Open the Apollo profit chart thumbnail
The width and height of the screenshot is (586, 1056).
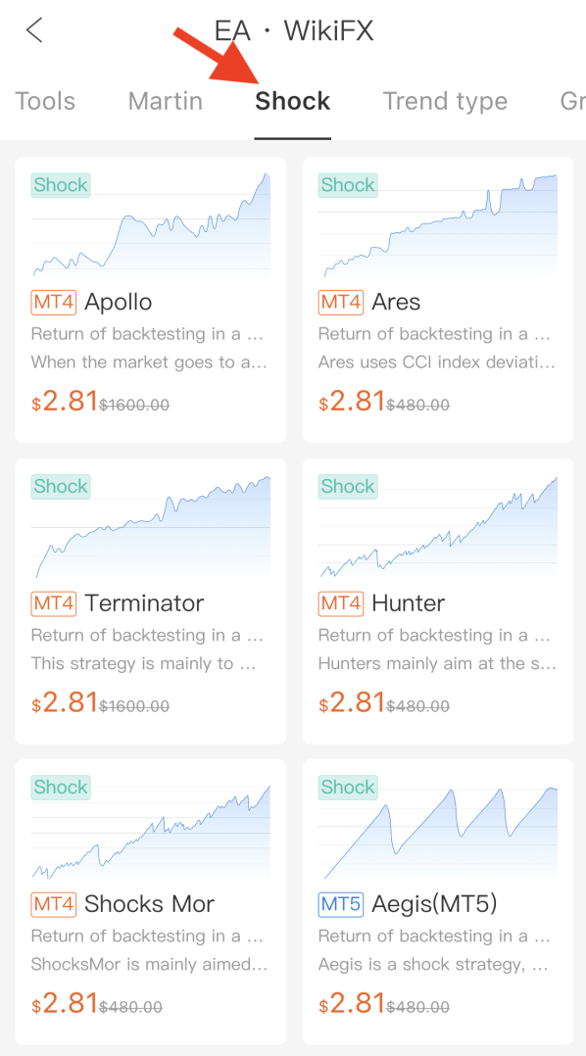(152, 224)
